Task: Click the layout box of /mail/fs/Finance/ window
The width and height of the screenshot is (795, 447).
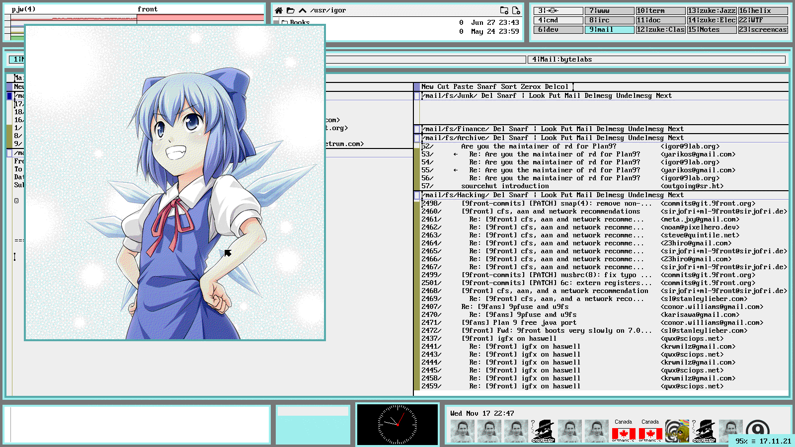Action: tap(417, 130)
